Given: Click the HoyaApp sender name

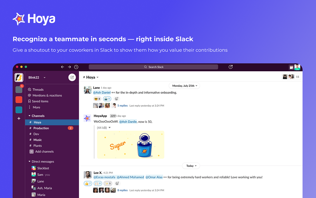Looking at the screenshot, I should (100, 116).
